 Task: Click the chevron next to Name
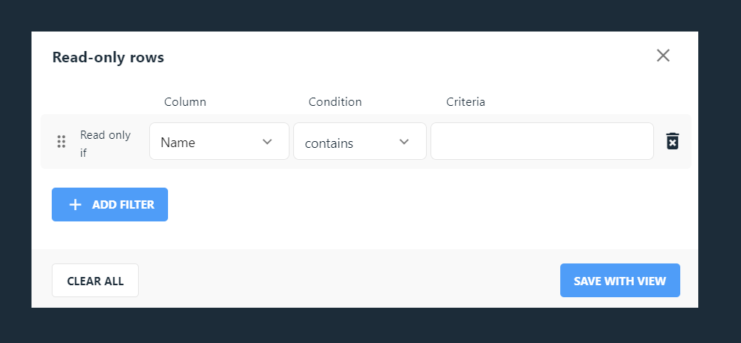click(268, 141)
